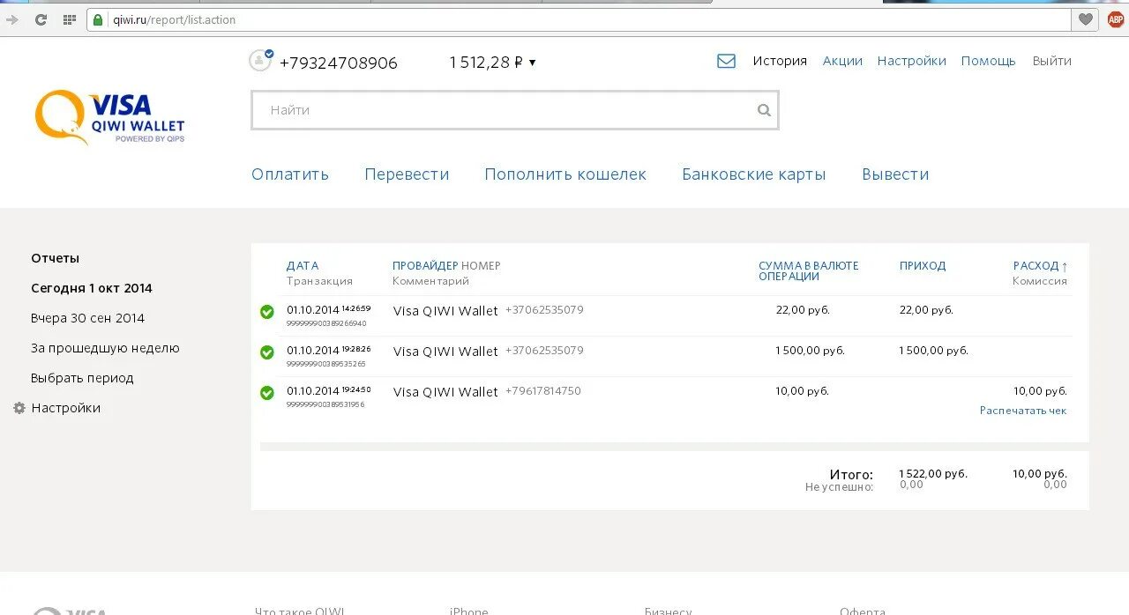Click the search magnifier icon

coord(764,110)
